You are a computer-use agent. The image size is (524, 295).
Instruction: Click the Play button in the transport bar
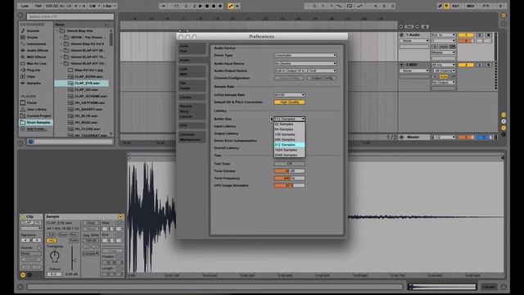point(201,6)
